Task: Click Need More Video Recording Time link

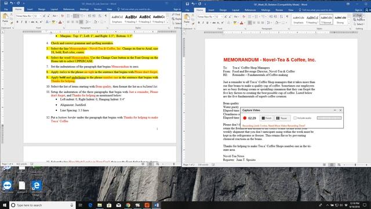Action: coord(286,125)
